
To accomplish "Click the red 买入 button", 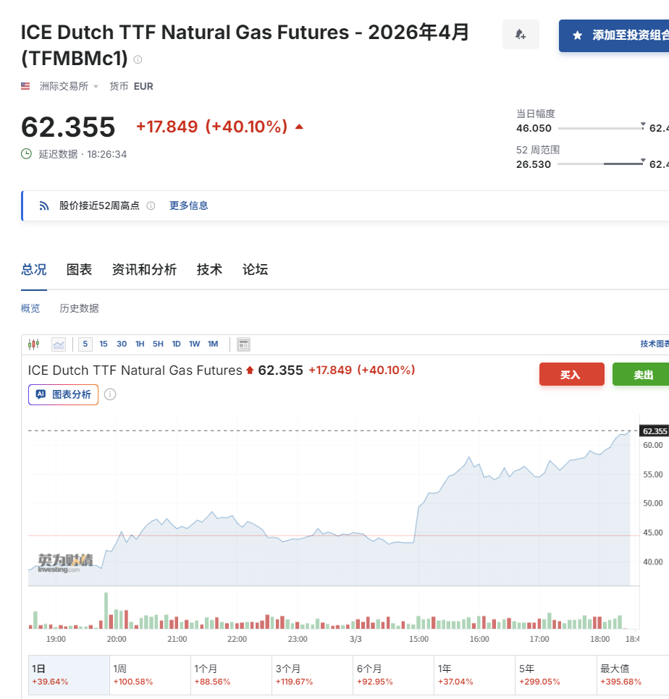I will click(x=571, y=375).
